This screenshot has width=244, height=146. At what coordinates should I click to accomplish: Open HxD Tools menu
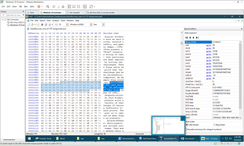[x=63, y=20]
